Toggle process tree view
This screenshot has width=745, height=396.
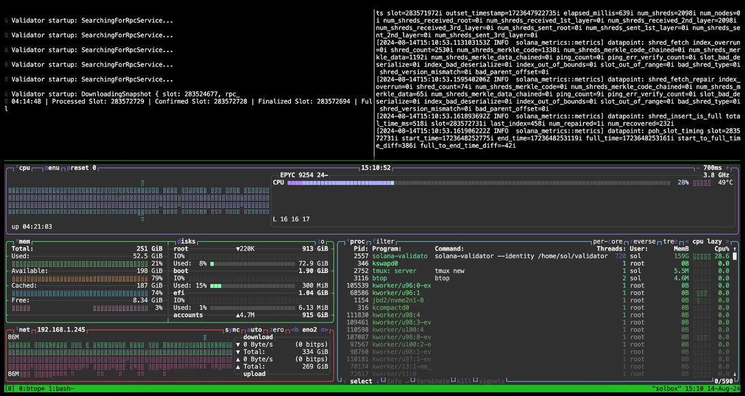point(672,241)
